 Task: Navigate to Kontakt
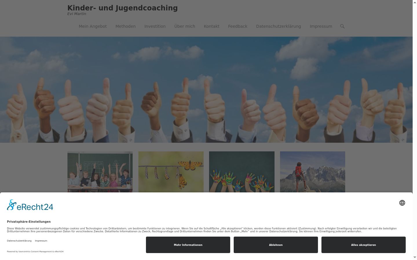pyautogui.click(x=211, y=26)
